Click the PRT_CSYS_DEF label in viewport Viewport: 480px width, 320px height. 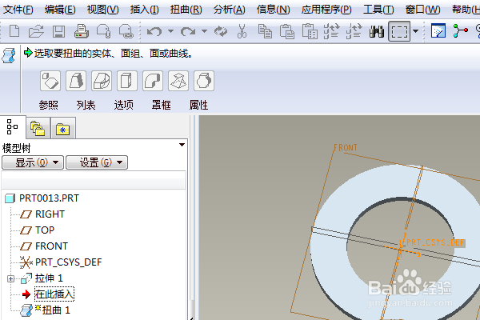coord(435,243)
